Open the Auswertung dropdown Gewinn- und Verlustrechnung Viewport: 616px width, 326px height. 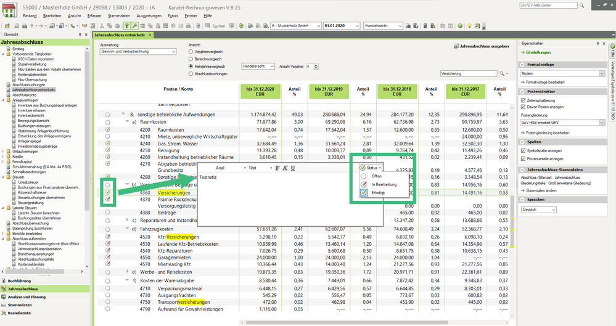tap(138, 51)
